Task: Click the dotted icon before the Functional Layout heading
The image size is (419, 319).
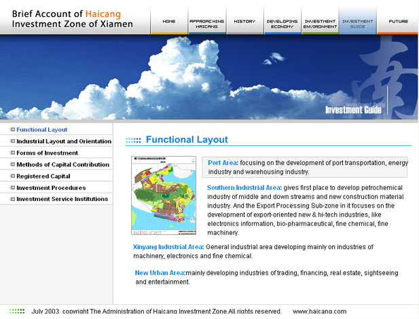Action: point(133,140)
